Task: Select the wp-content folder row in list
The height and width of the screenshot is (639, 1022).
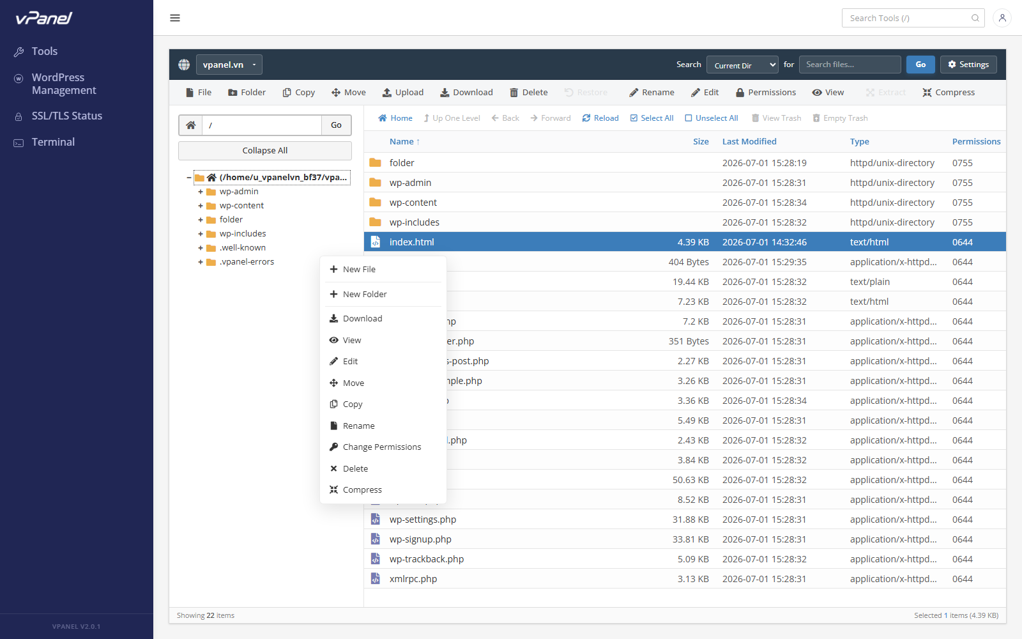Action: (685, 203)
